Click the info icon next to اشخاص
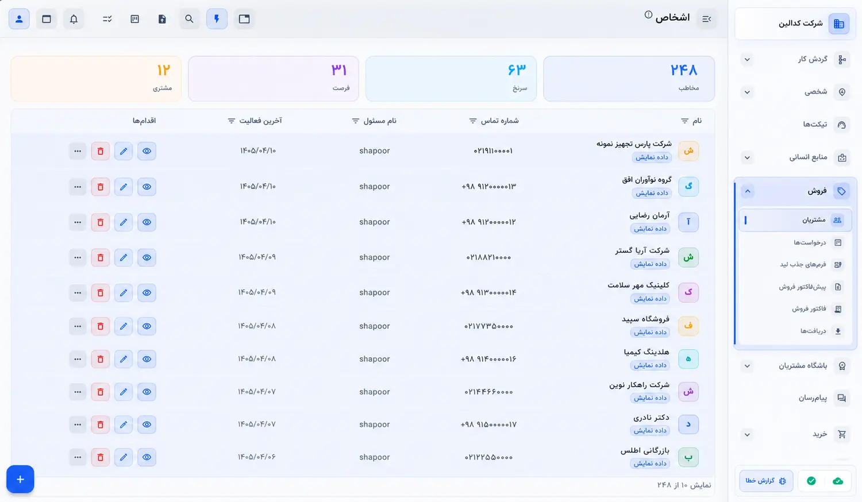The height and width of the screenshot is (502, 862). [x=648, y=14]
